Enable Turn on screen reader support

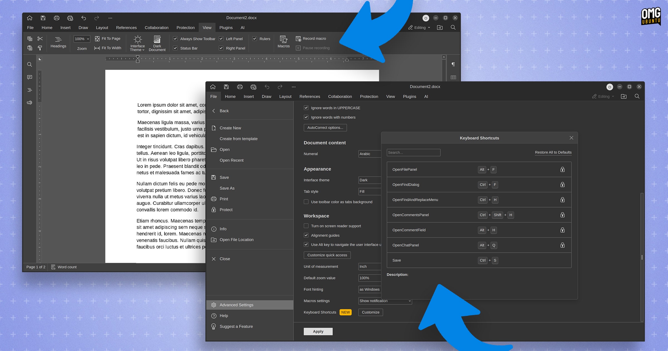(306, 226)
